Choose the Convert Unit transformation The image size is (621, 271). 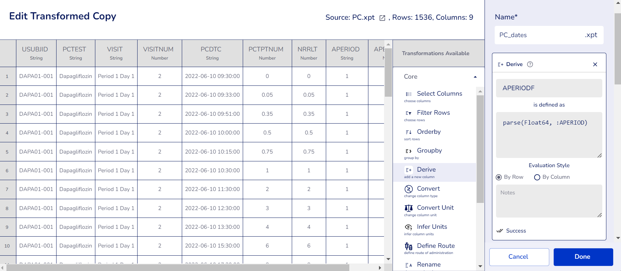tap(435, 210)
